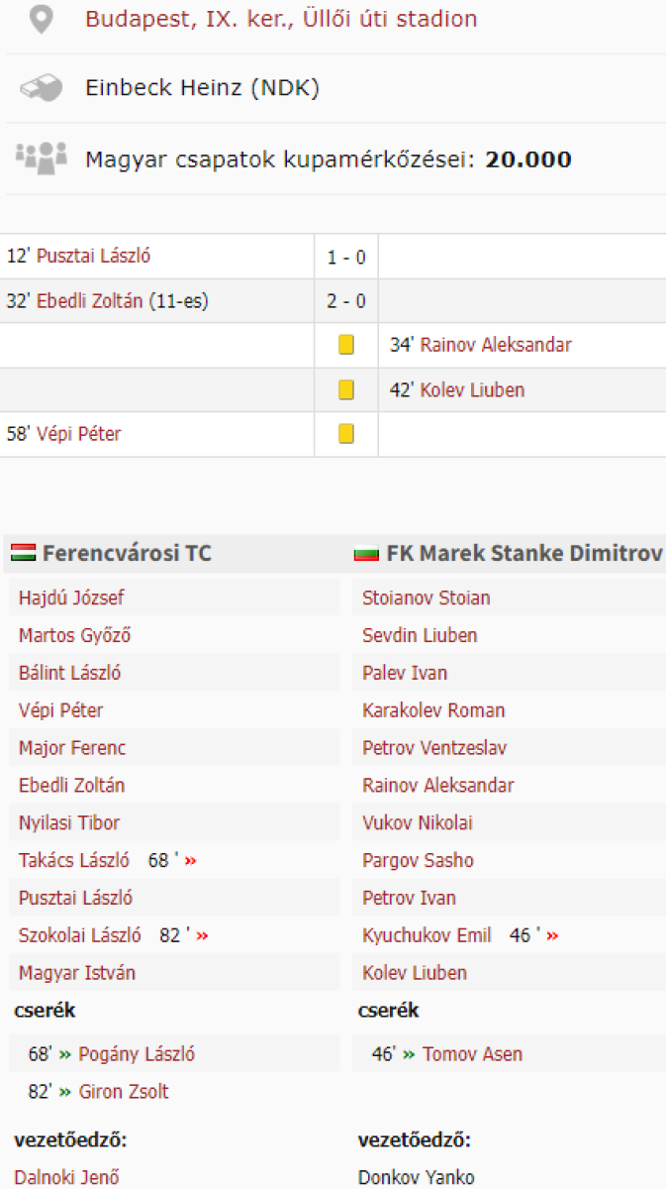666x1189 pixels.
Task: Open head coach Dalnoki Jenő's profile
Action: click(64, 1177)
